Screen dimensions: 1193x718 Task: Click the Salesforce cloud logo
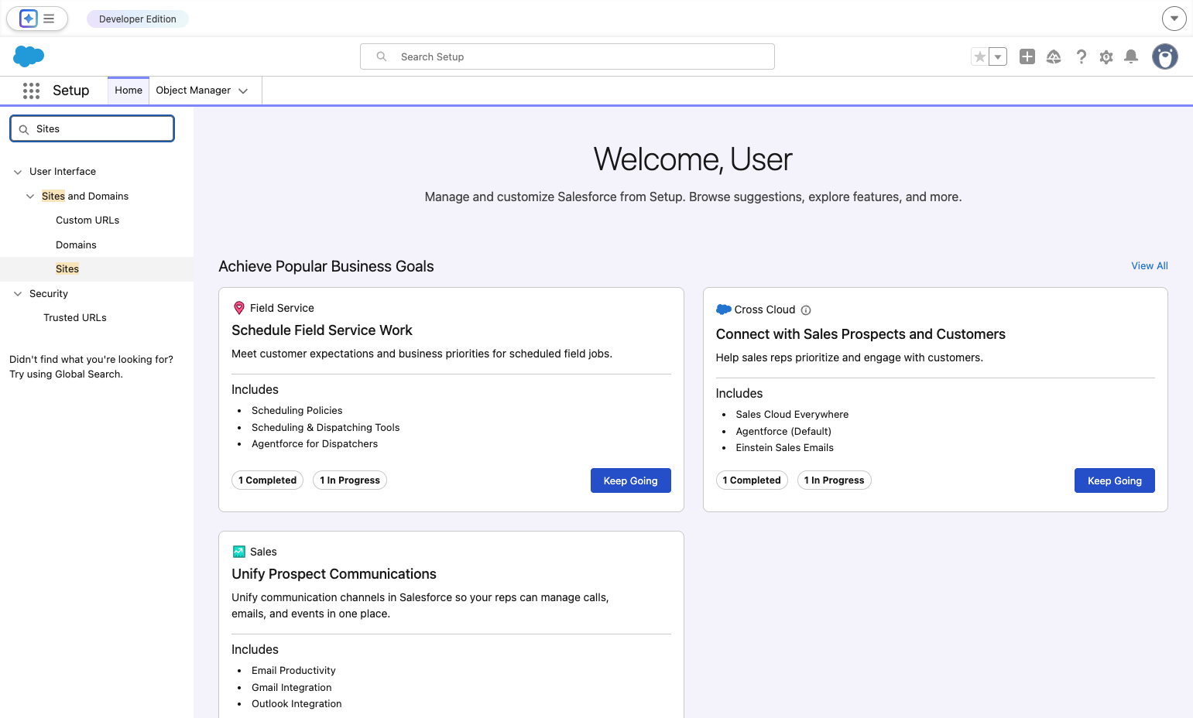29,56
